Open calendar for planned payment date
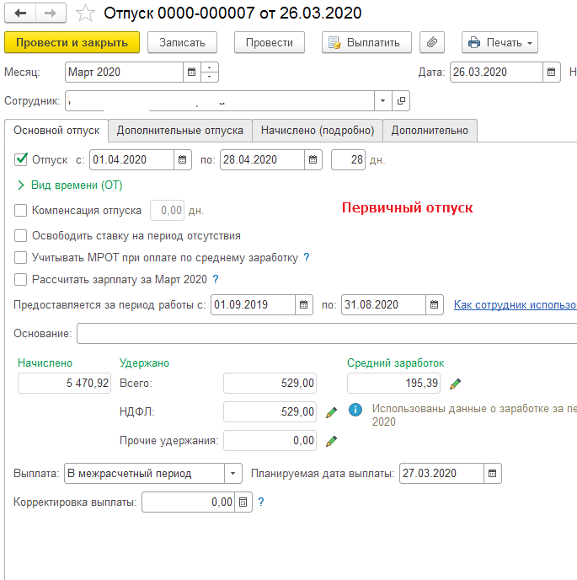The height and width of the screenshot is (580, 577). point(493,474)
